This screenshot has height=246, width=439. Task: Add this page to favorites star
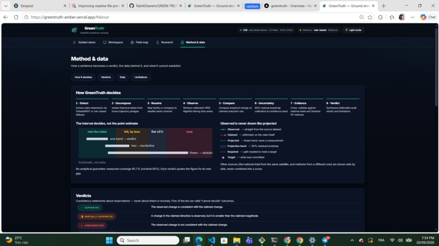(370, 17)
